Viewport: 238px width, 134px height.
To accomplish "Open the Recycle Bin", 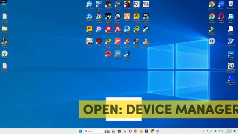I will 231,5.
